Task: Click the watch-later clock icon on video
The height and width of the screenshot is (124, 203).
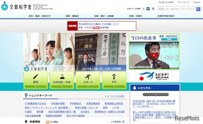Action: (174, 44)
